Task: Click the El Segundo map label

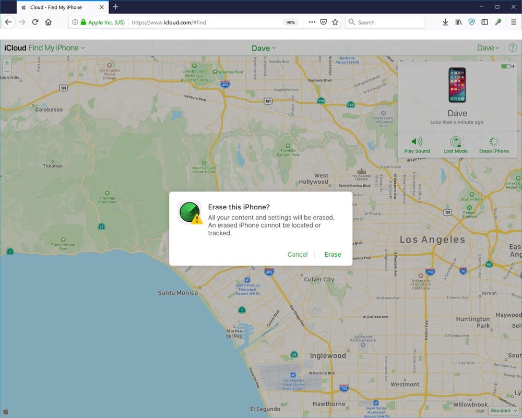Action: pyautogui.click(x=265, y=409)
